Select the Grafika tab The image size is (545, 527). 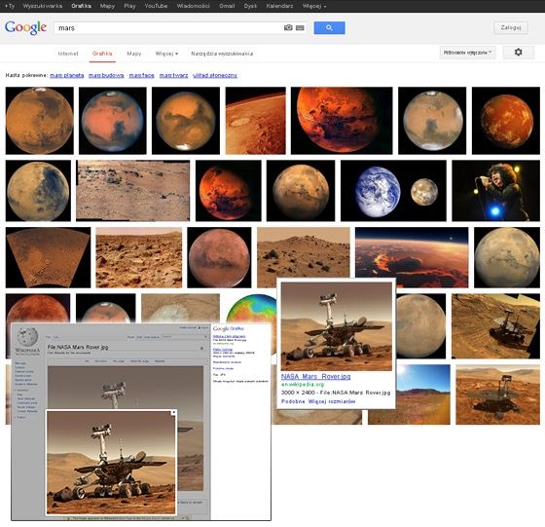point(102,54)
